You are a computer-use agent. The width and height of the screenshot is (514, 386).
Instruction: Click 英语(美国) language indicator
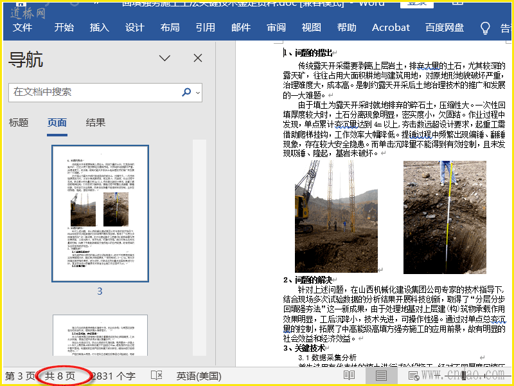pos(199,376)
